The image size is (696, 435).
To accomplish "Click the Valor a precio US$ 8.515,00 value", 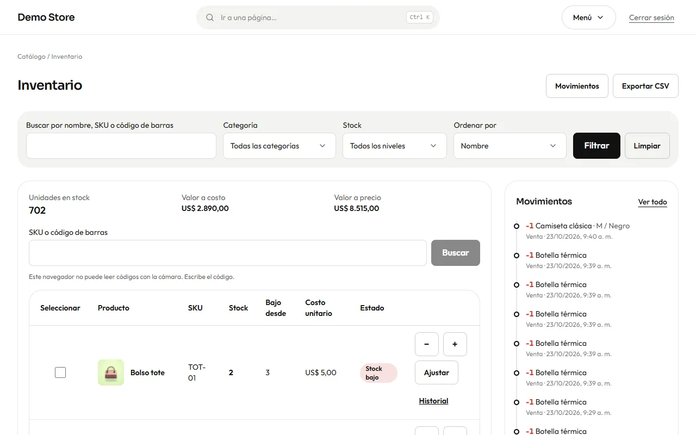I will pos(357,208).
